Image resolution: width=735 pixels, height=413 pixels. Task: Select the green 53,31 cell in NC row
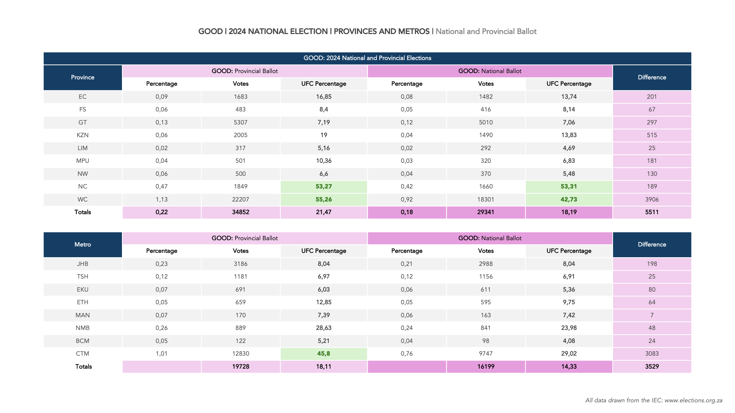(569, 186)
